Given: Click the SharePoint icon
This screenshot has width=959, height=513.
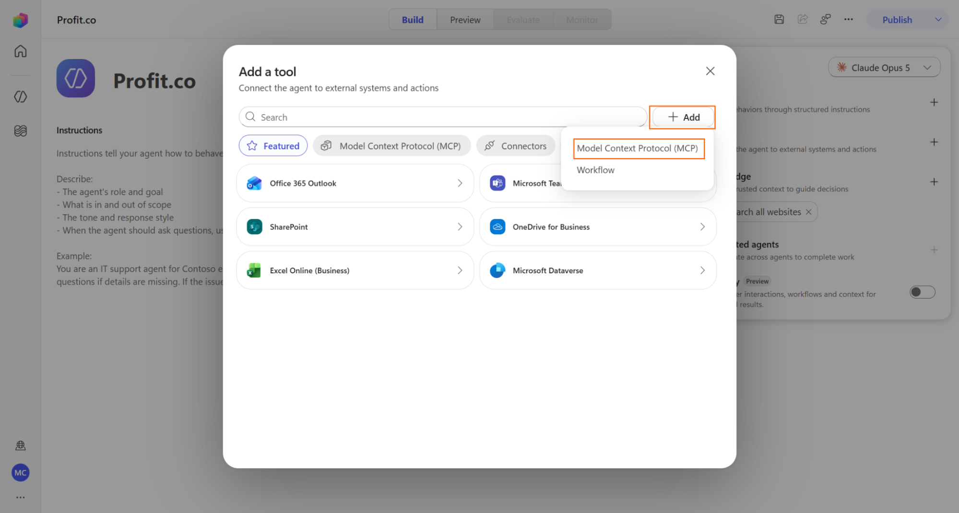Looking at the screenshot, I should click(x=254, y=227).
